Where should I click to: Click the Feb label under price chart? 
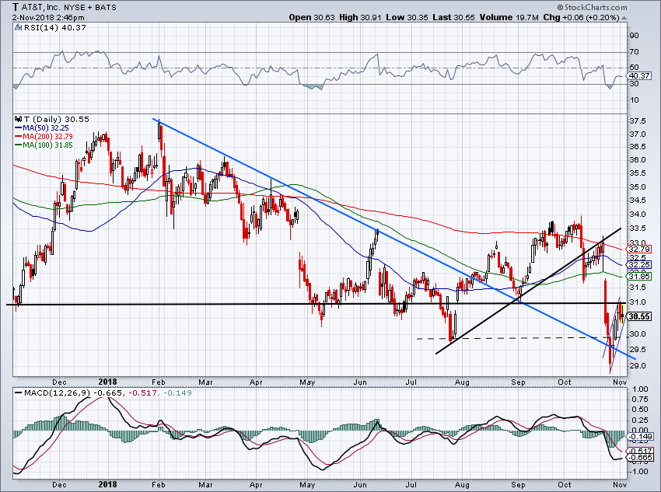[x=158, y=382]
